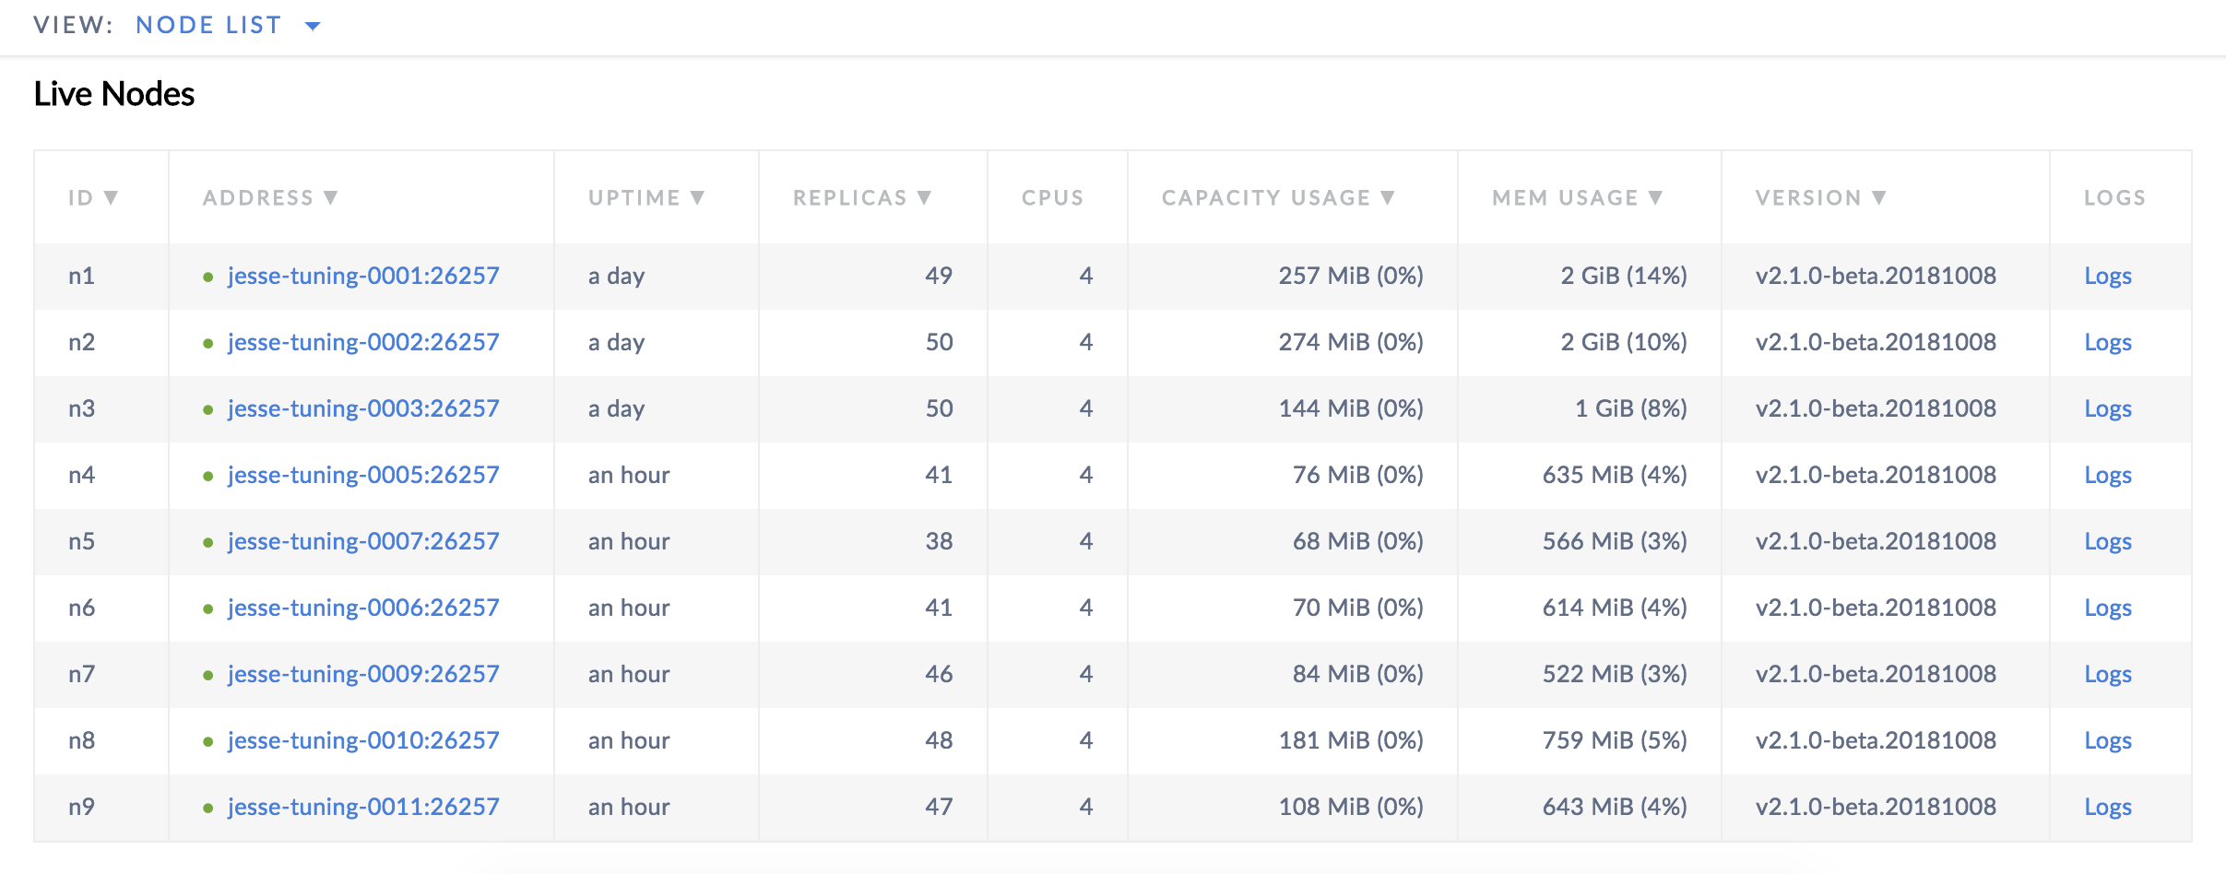Show Logs for node n9
Screen dimensions: 2226x874
coord(2107,807)
